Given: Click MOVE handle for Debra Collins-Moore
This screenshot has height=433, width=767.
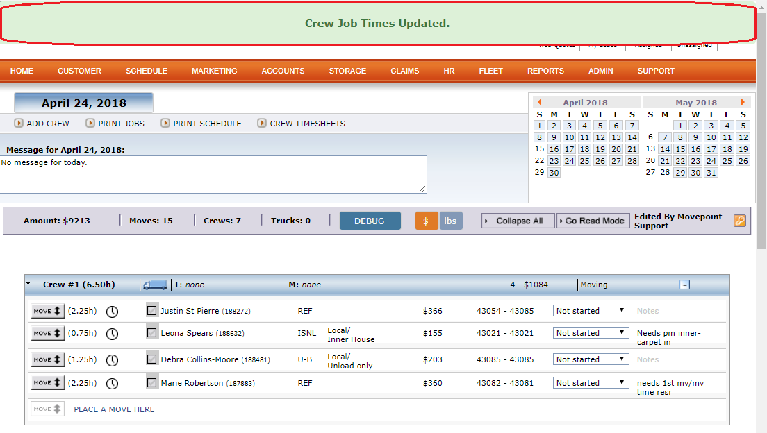Looking at the screenshot, I should click(47, 359).
